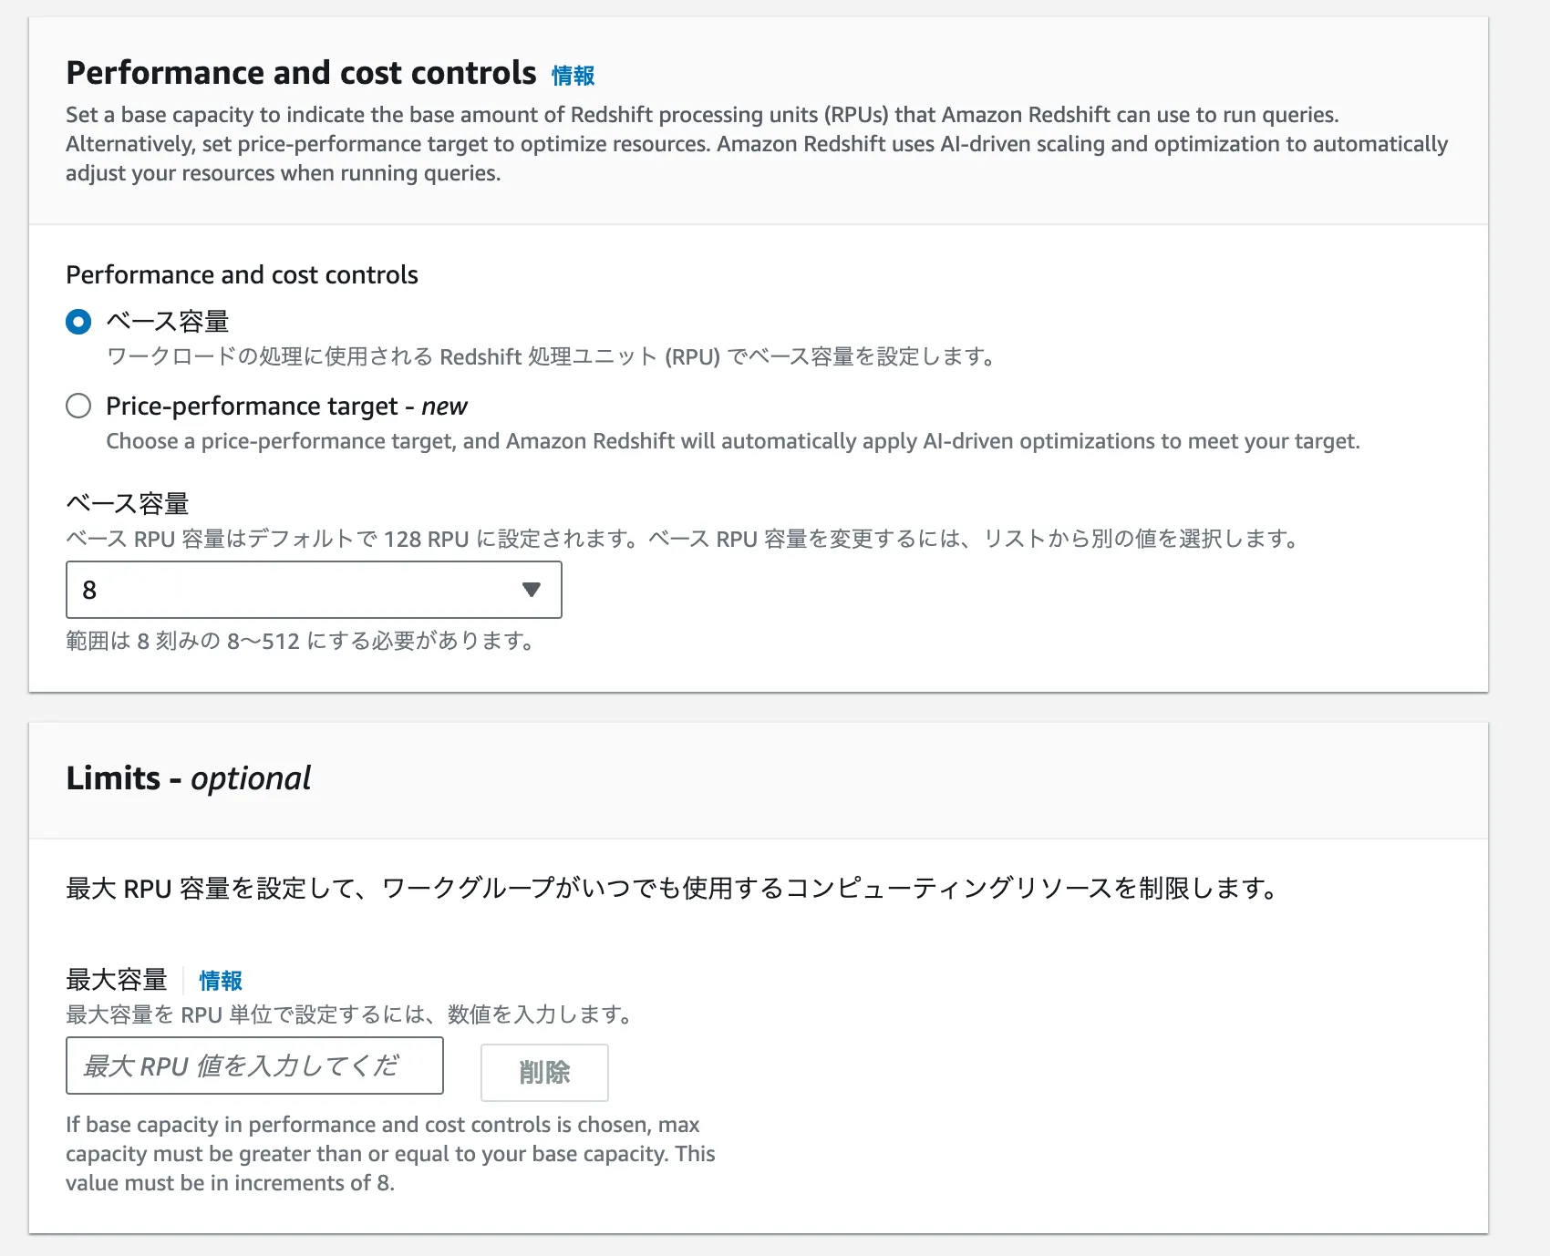
Task: Click the 8〜512 range hint text under the dropdown
Action: coord(299,641)
